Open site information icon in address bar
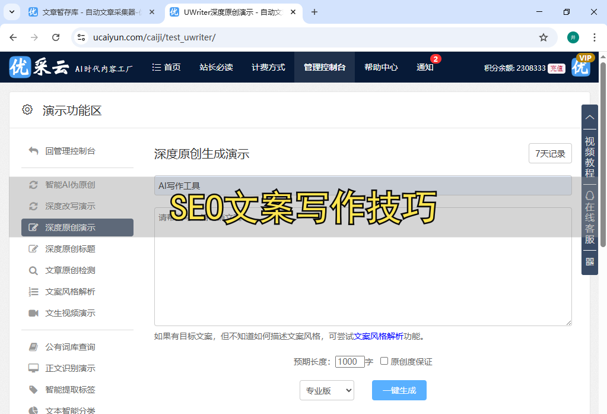The width and height of the screenshot is (607, 414). (x=81, y=37)
